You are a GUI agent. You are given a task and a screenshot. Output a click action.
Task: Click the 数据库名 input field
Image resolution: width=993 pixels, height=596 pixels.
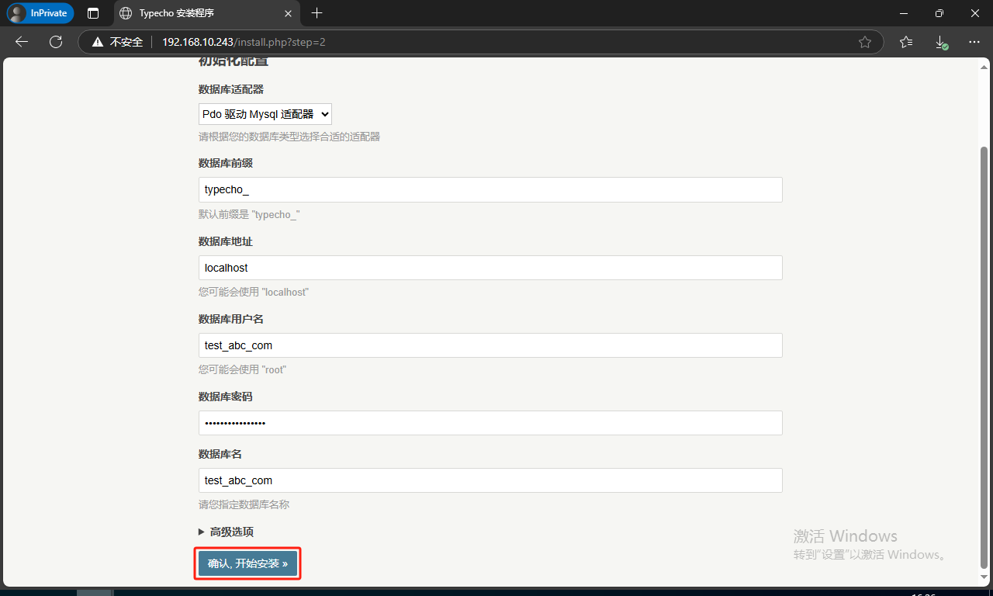pyautogui.click(x=490, y=480)
